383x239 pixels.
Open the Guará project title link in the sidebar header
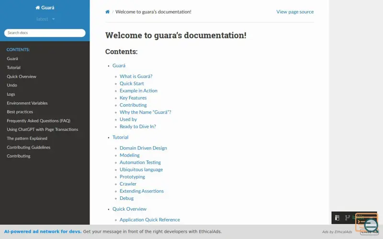click(45, 8)
